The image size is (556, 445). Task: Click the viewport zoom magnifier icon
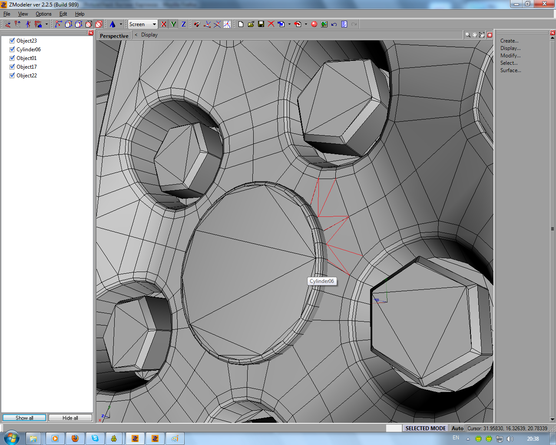[x=468, y=35]
